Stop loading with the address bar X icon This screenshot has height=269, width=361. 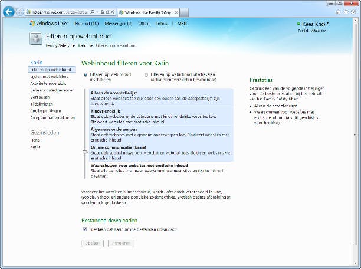click(x=112, y=12)
